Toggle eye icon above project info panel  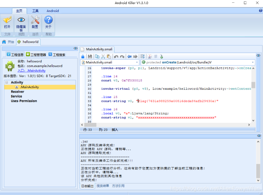pyautogui.click(x=76, y=48)
